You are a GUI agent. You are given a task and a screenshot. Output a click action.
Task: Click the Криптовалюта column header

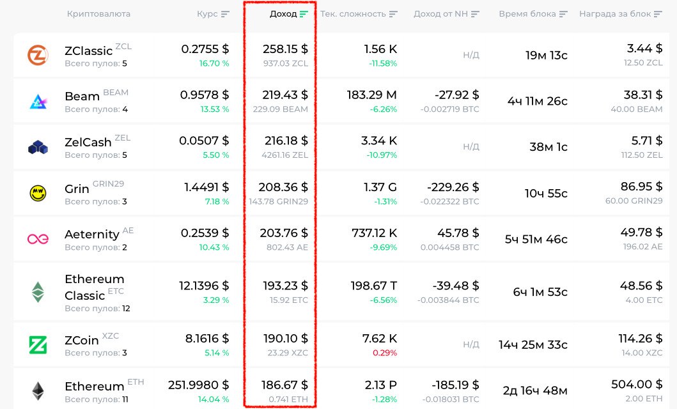[x=98, y=14]
